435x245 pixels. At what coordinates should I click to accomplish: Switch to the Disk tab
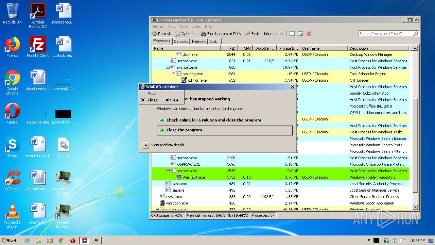point(213,42)
